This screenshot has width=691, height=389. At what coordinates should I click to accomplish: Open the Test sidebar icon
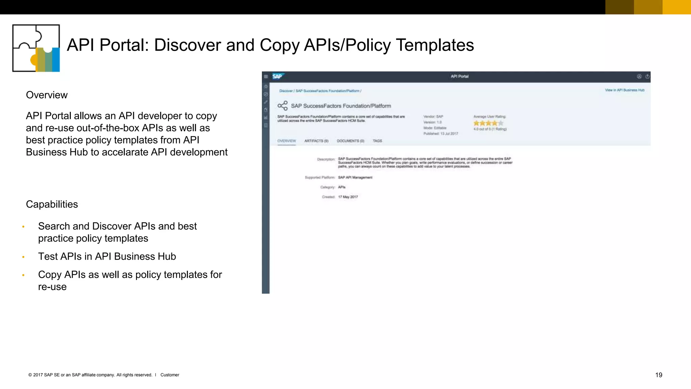point(266,110)
